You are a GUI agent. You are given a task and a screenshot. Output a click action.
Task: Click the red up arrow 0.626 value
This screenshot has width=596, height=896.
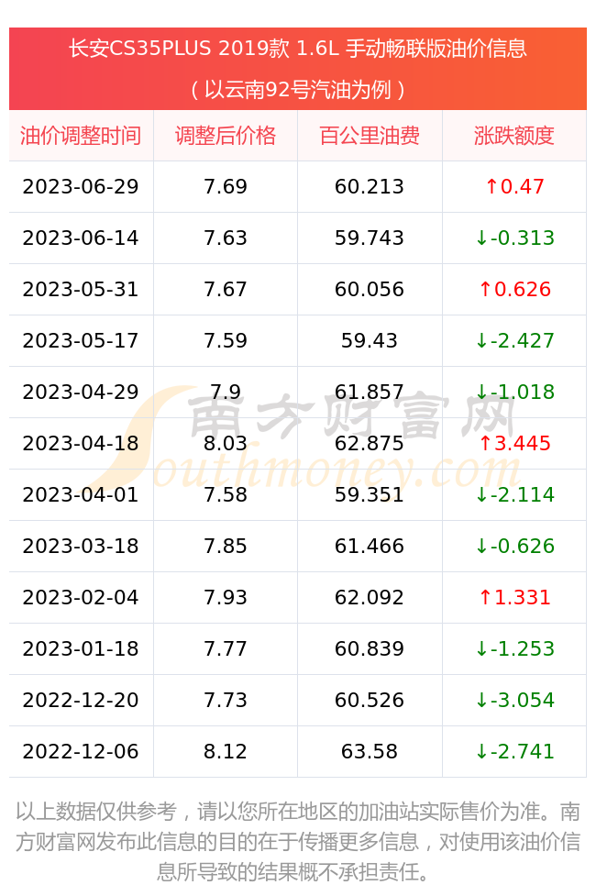pos(514,289)
